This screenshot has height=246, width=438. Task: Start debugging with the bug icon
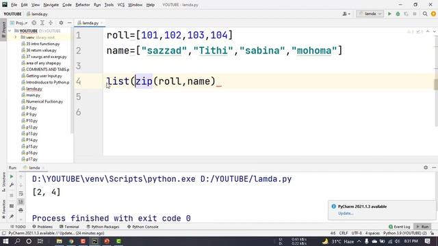tap(398, 14)
